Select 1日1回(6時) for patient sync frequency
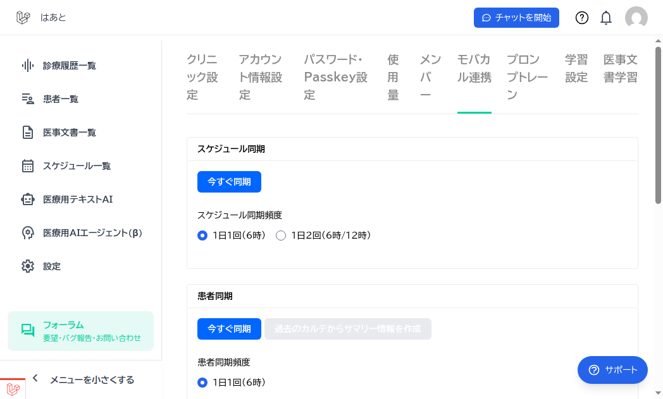Image resolution: width=663 pixels, height=399 pixels. click(202, 382)
